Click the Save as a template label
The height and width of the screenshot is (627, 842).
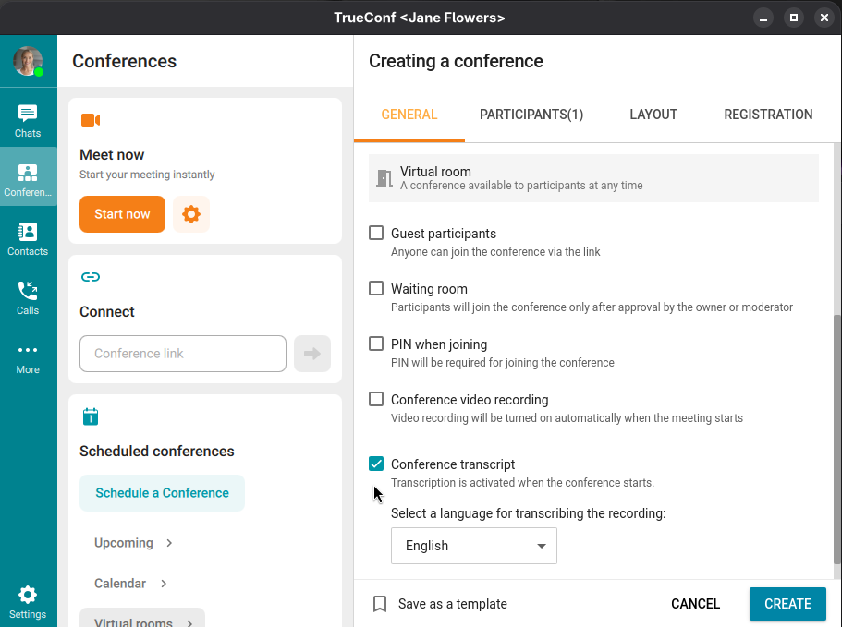click(x=453, y=604)
